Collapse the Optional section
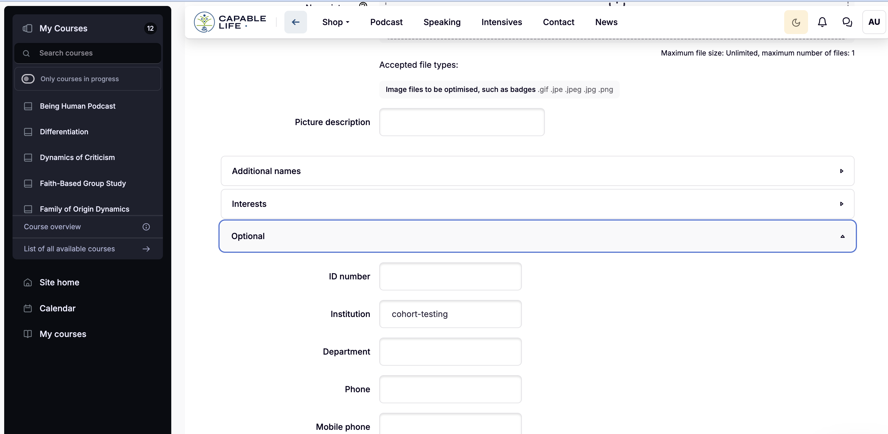Screen dimensions: 888x434 537,236
